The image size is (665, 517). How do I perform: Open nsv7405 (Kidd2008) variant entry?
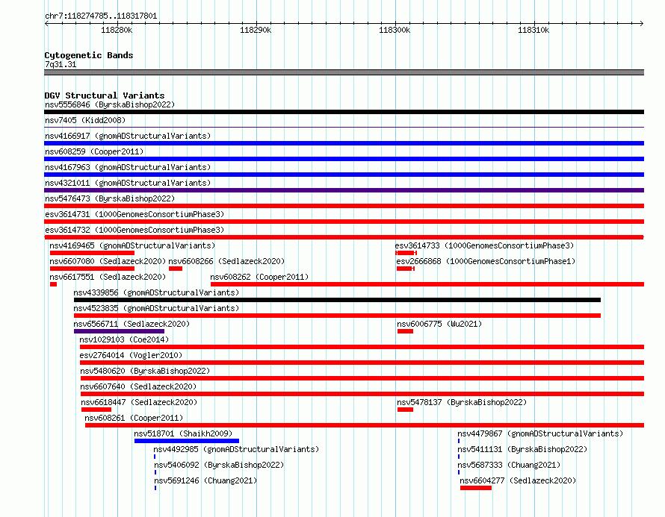coord(85,120)
